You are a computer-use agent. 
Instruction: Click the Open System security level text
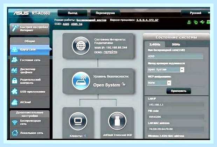click(107, 85)
